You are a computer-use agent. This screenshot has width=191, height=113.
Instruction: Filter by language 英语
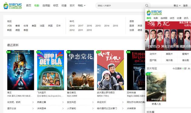[140, 26]
